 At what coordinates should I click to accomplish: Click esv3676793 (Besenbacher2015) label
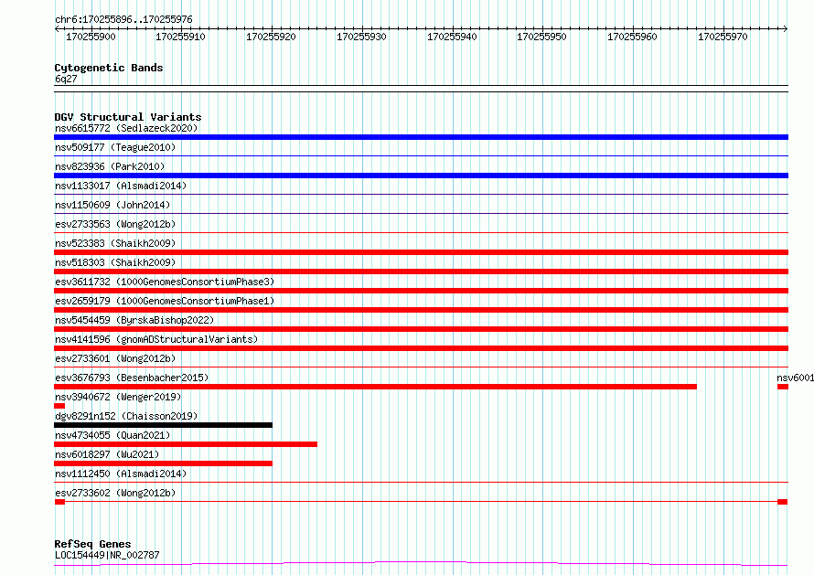(132, 378)
